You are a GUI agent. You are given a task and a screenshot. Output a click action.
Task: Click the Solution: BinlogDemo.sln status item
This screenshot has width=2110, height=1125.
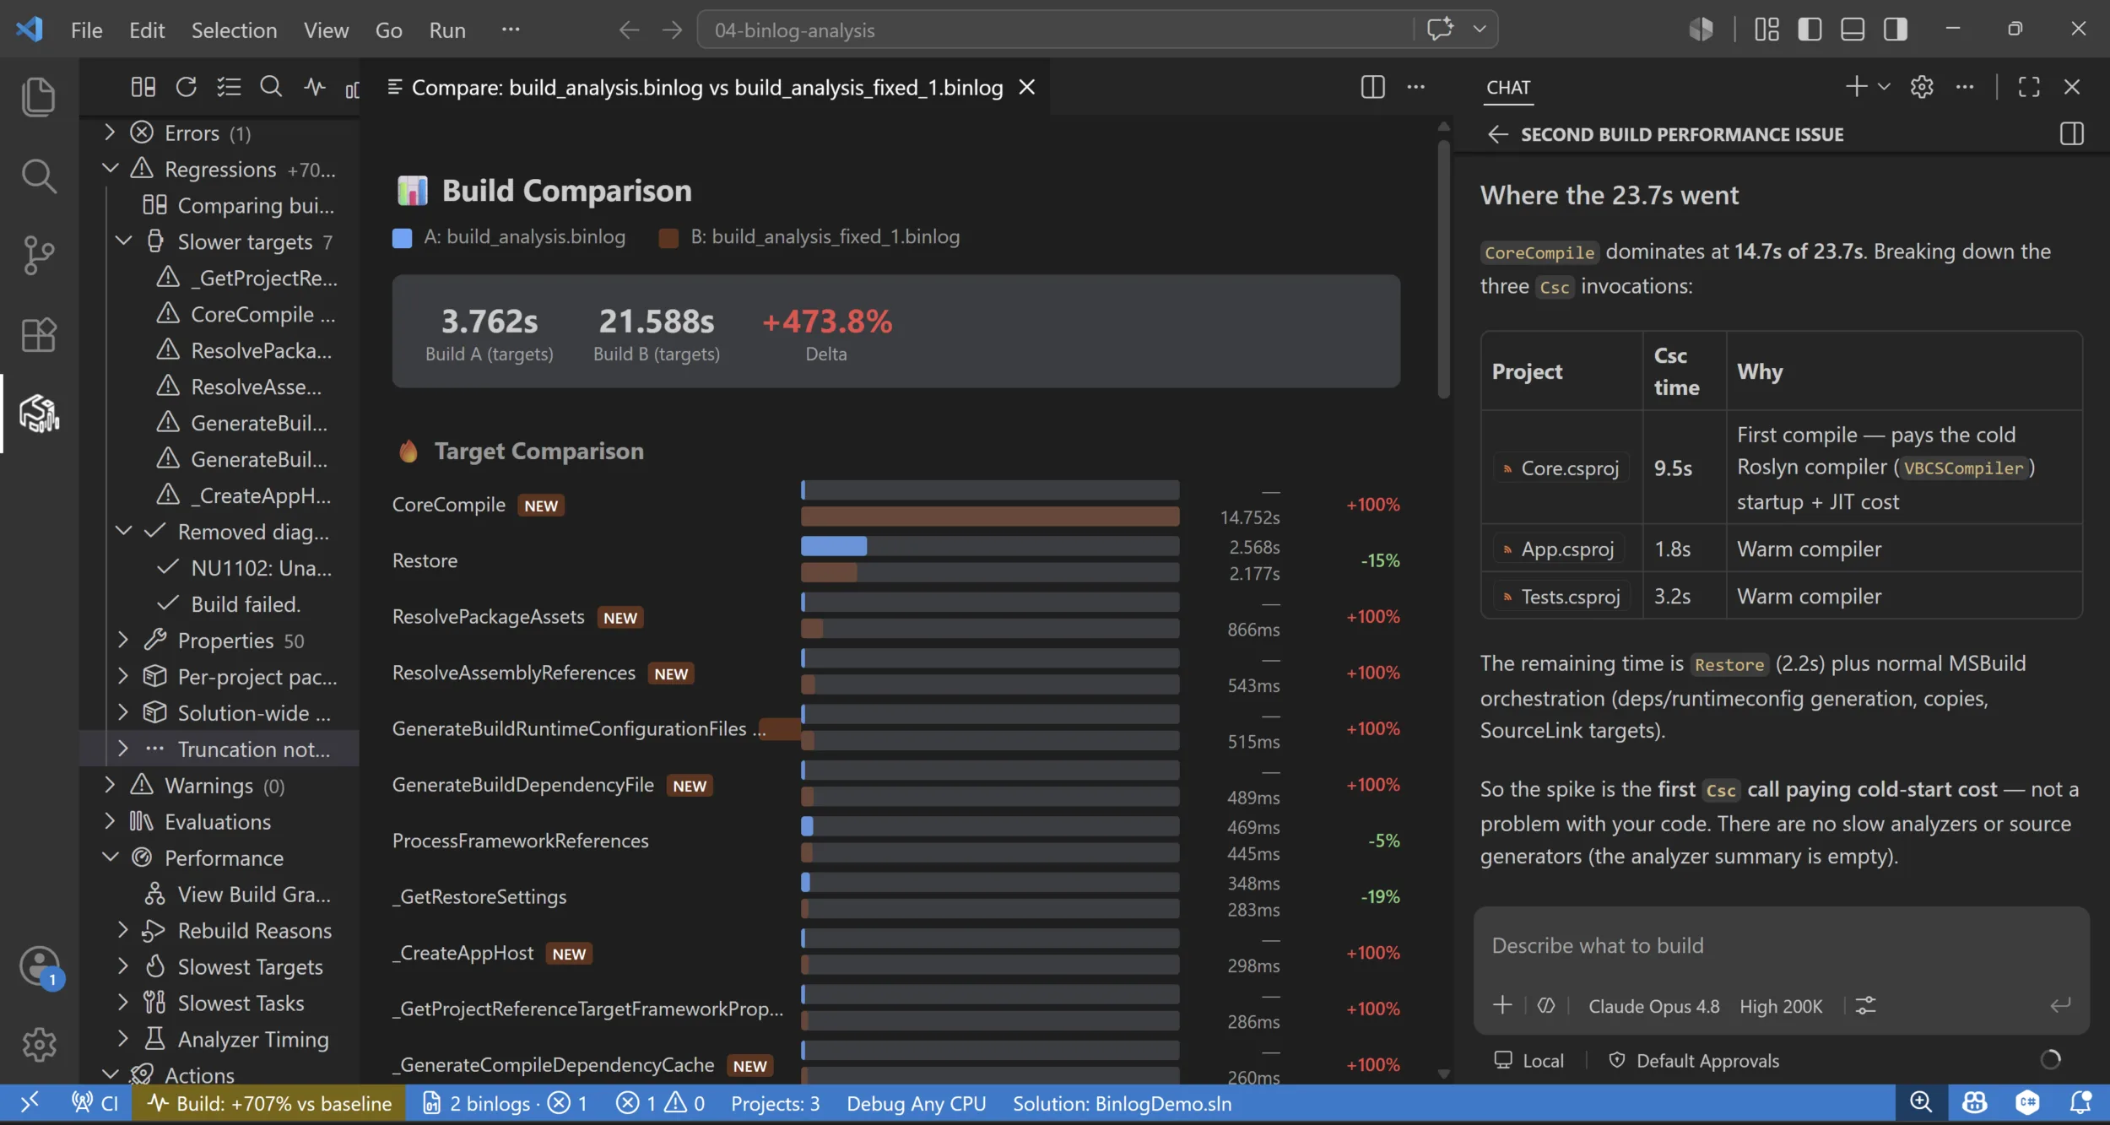(x=1122, y=1103)
